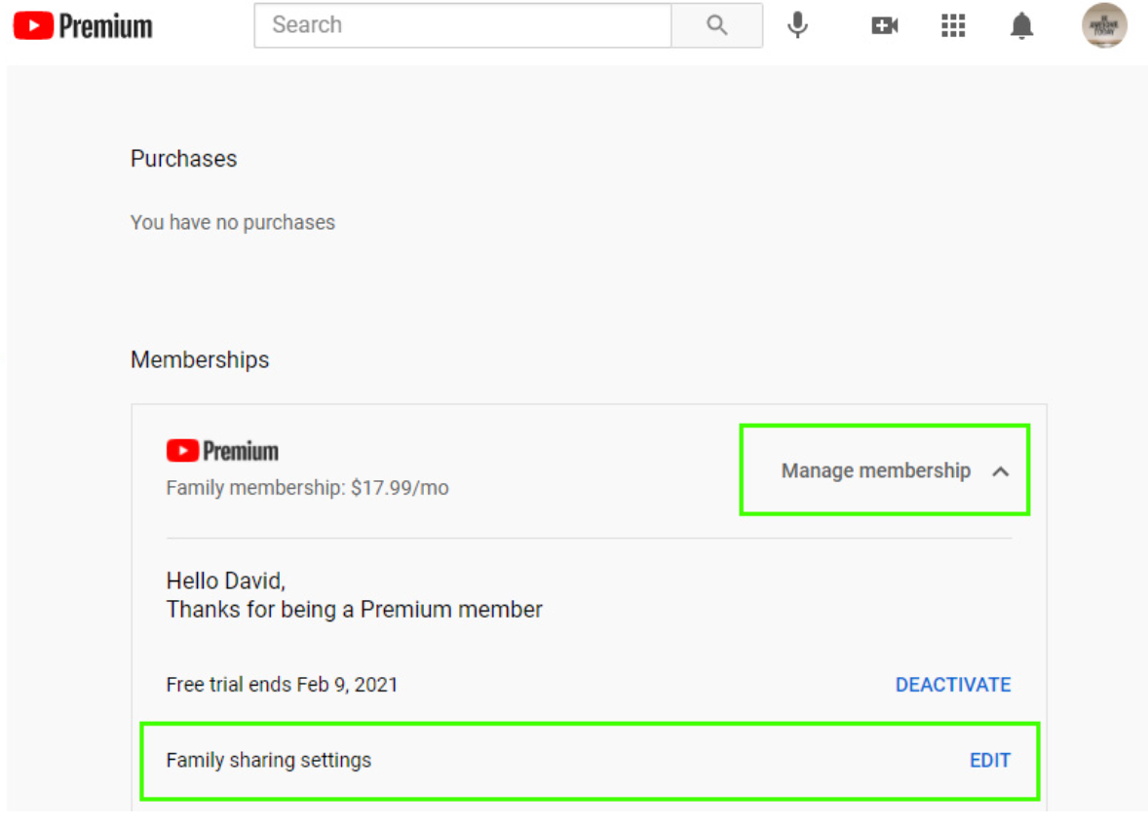
Task: Click Free trial ends Feb 9 text
Action: pyautogui.click(x=282, y=684)
